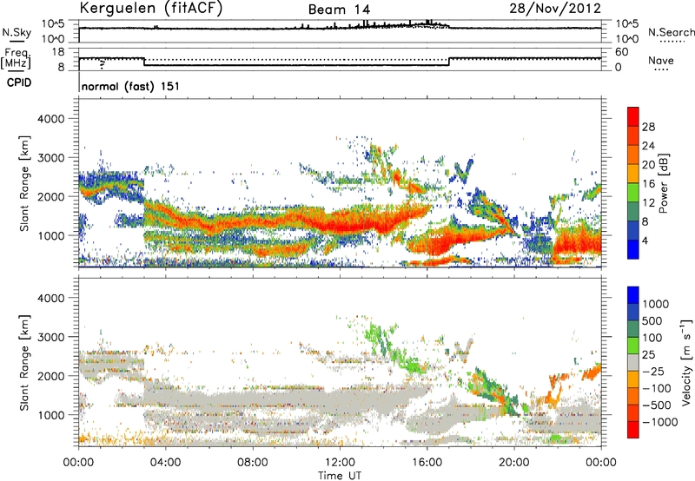
Task: Click the '16:00' time tick label
Action: click(x=427, y=463)
